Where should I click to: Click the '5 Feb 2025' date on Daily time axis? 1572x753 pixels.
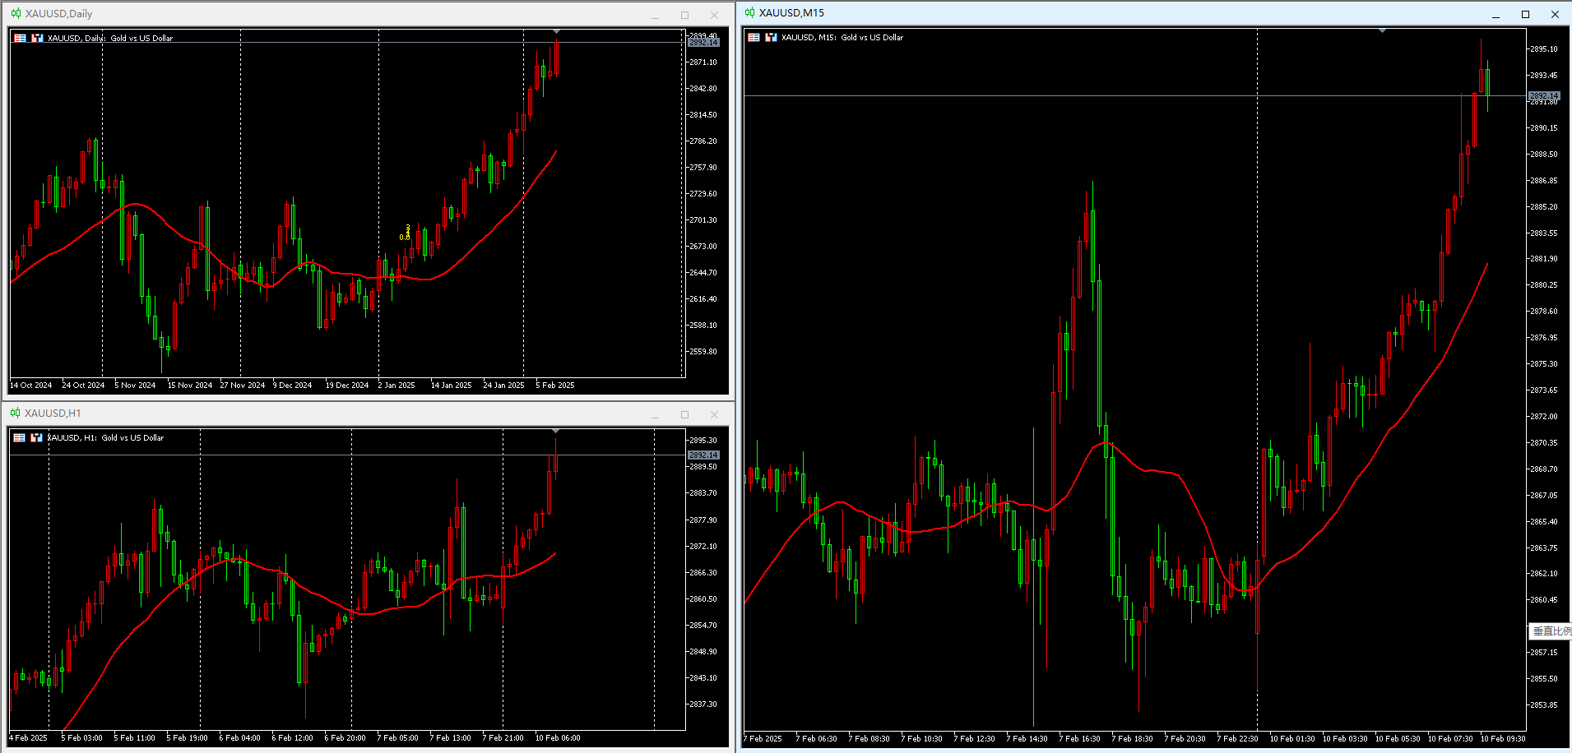(555, 385)
